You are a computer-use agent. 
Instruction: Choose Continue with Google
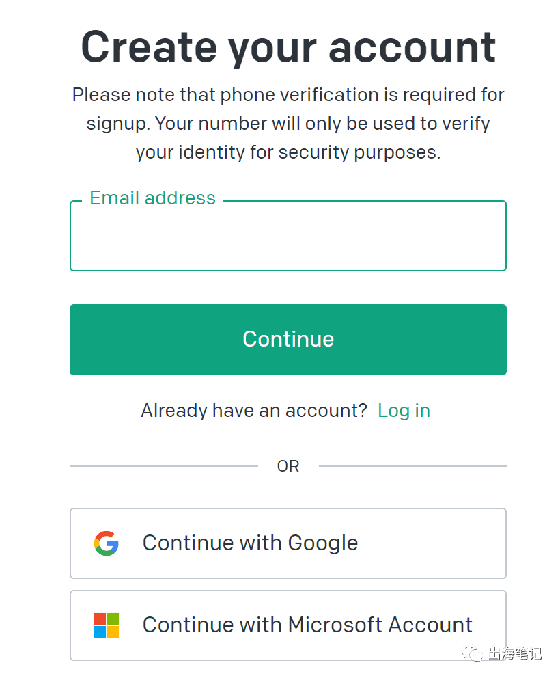click(288, 543)
